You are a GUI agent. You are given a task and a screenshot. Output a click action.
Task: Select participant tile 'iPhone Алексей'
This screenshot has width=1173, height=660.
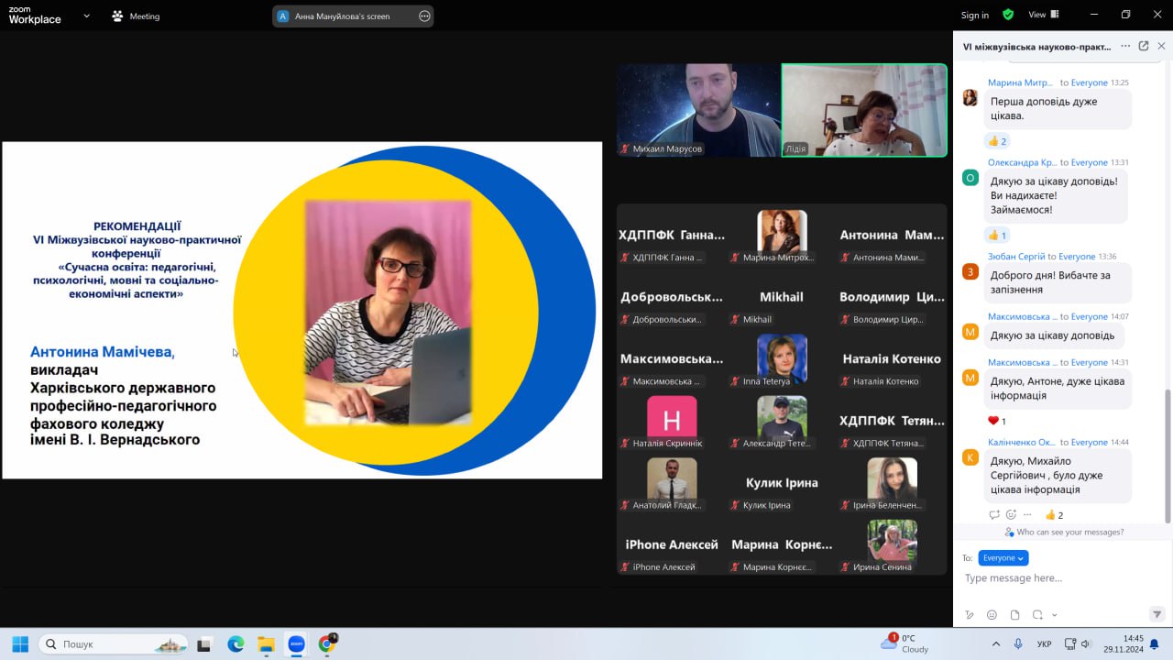pyautogui.click(x=672, y=546)
